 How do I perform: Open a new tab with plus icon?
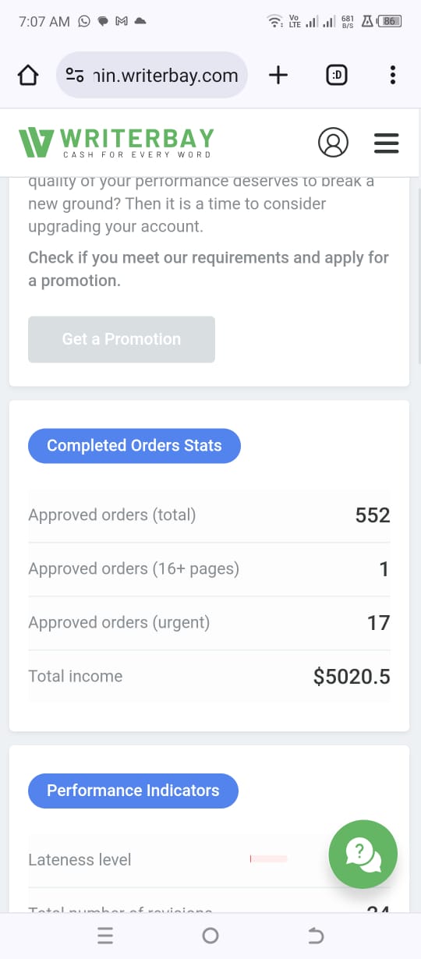coord(278,75)
